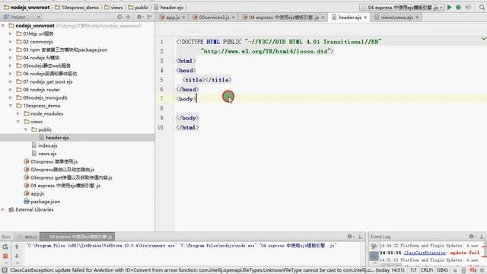Click the 7:7 cursor position indicator
Screen dimensions: 487x274
click(413, 270)
